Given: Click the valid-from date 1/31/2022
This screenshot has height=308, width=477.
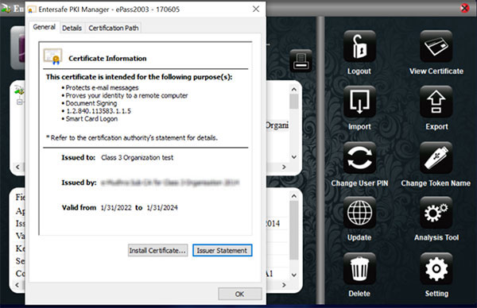Looking at the screenshot, I should pyautogui.click(x=116, y=208).
